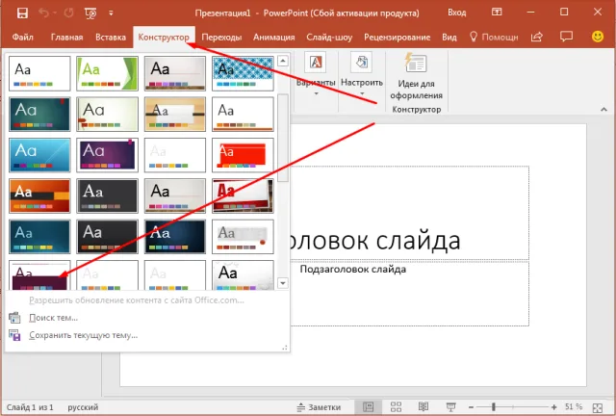616x416 pixels.
Task: Click Идеи для оформления button
Action: (x=417, y=76)
